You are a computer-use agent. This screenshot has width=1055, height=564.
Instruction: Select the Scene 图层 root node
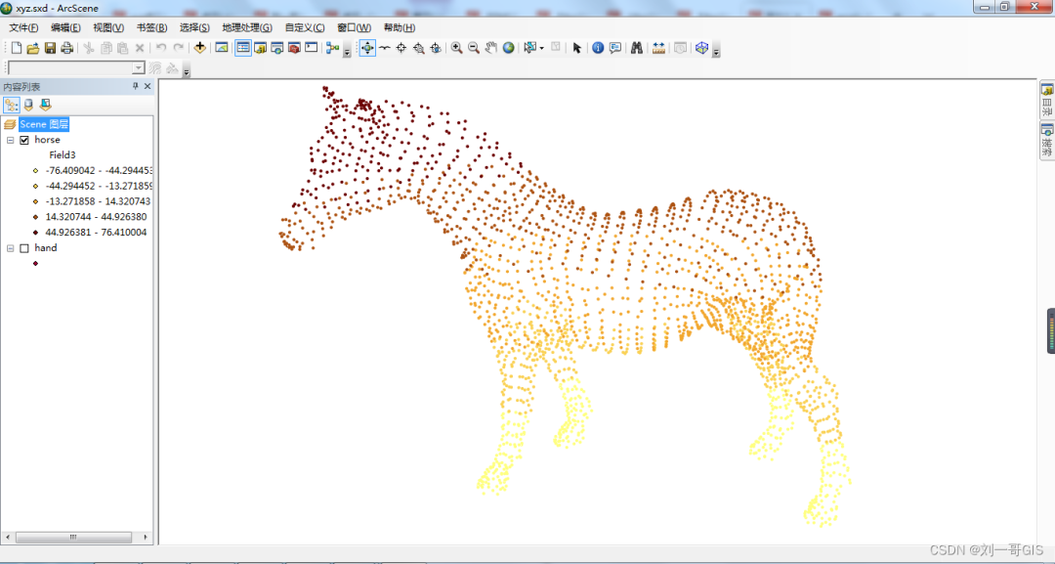click(44, 124)
